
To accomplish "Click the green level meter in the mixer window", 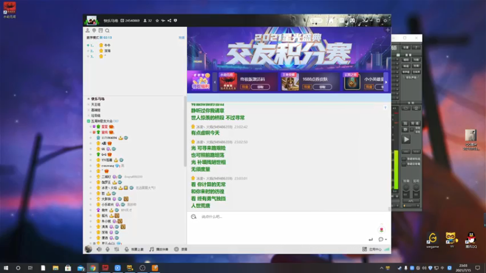I will [396, 169].
